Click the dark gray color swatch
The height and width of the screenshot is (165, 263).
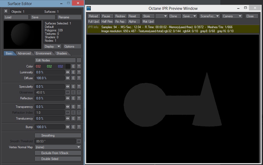point(68,66)
